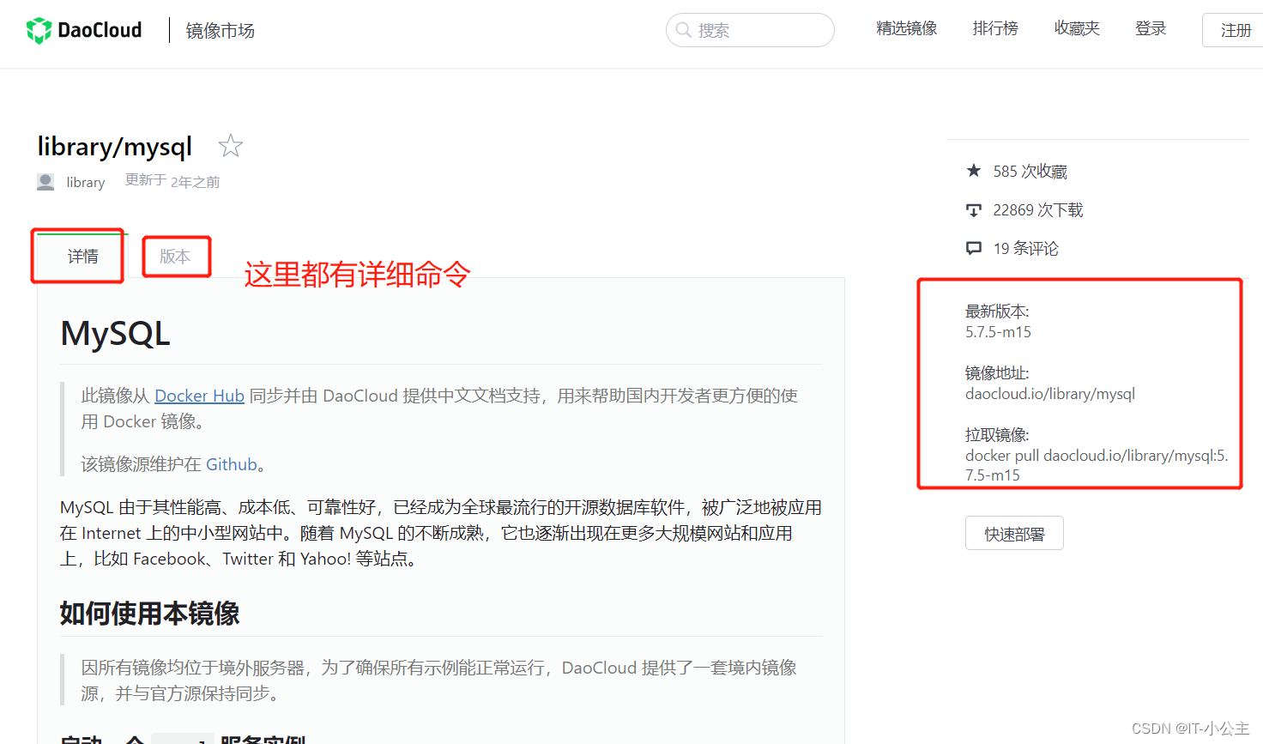Click 镜像市场 header link
The image size is (1263, 744).
pyautogui.click(x=221, y=31)
